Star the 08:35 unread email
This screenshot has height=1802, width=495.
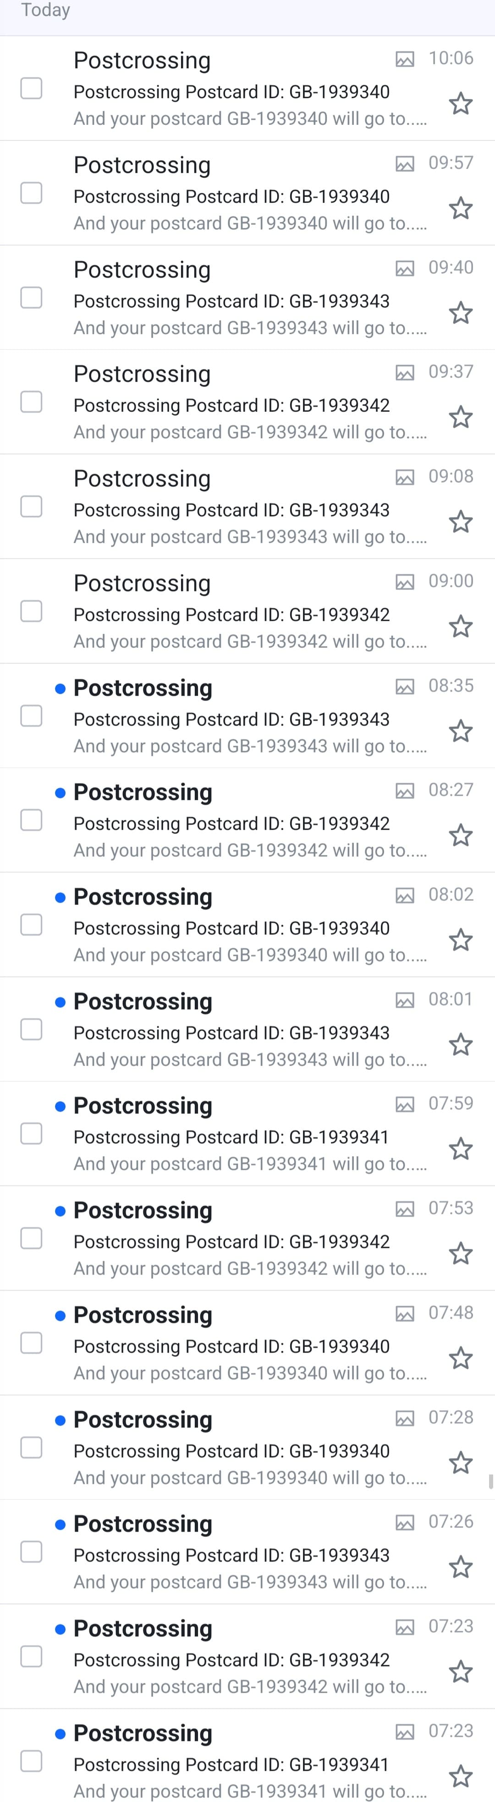pyautogui.click(x=460, y=732)
